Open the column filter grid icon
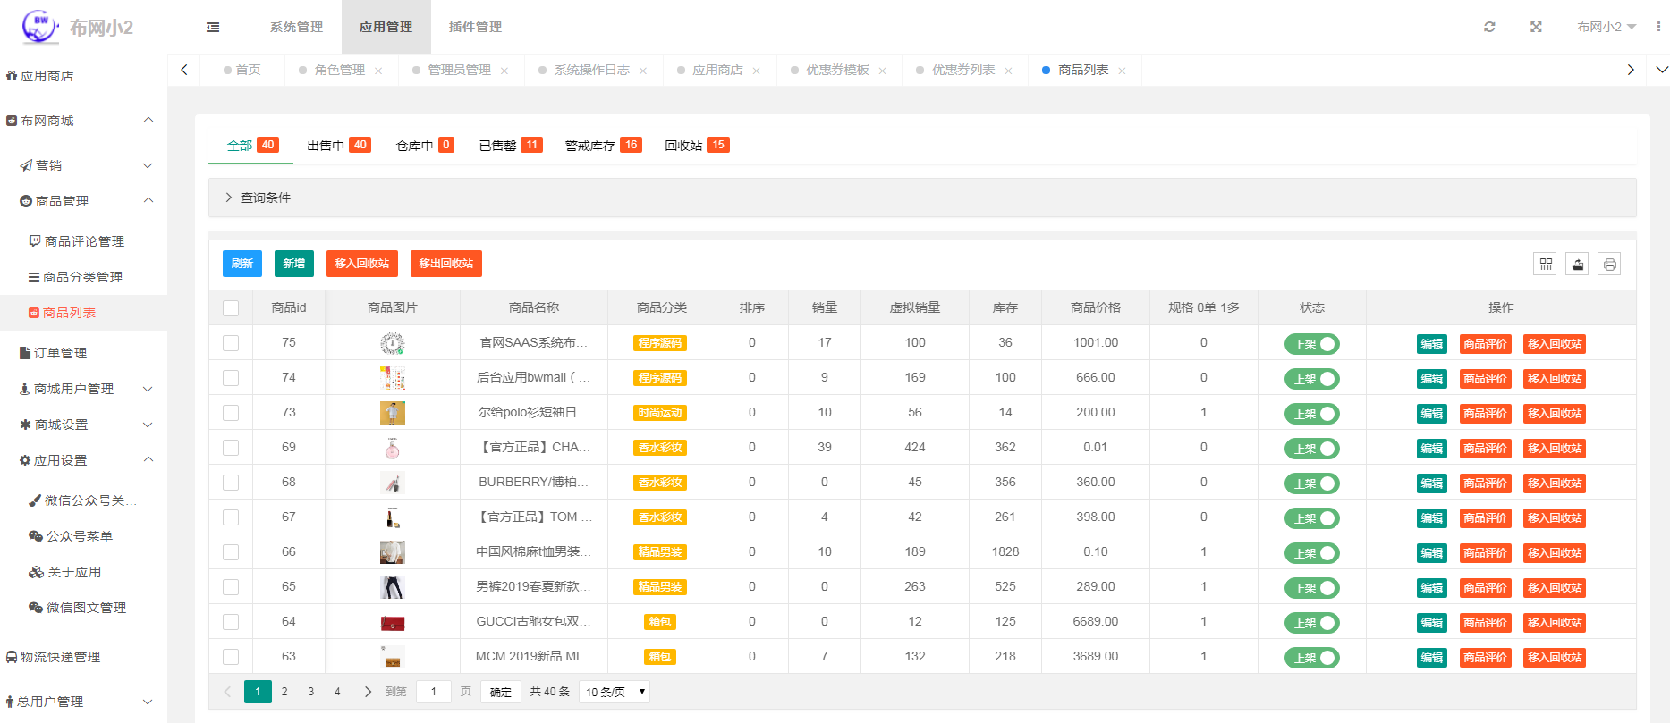Image resolution: width=1670 pixels, height=723 pixels. pyautogui.click(x=1545, y=264)
